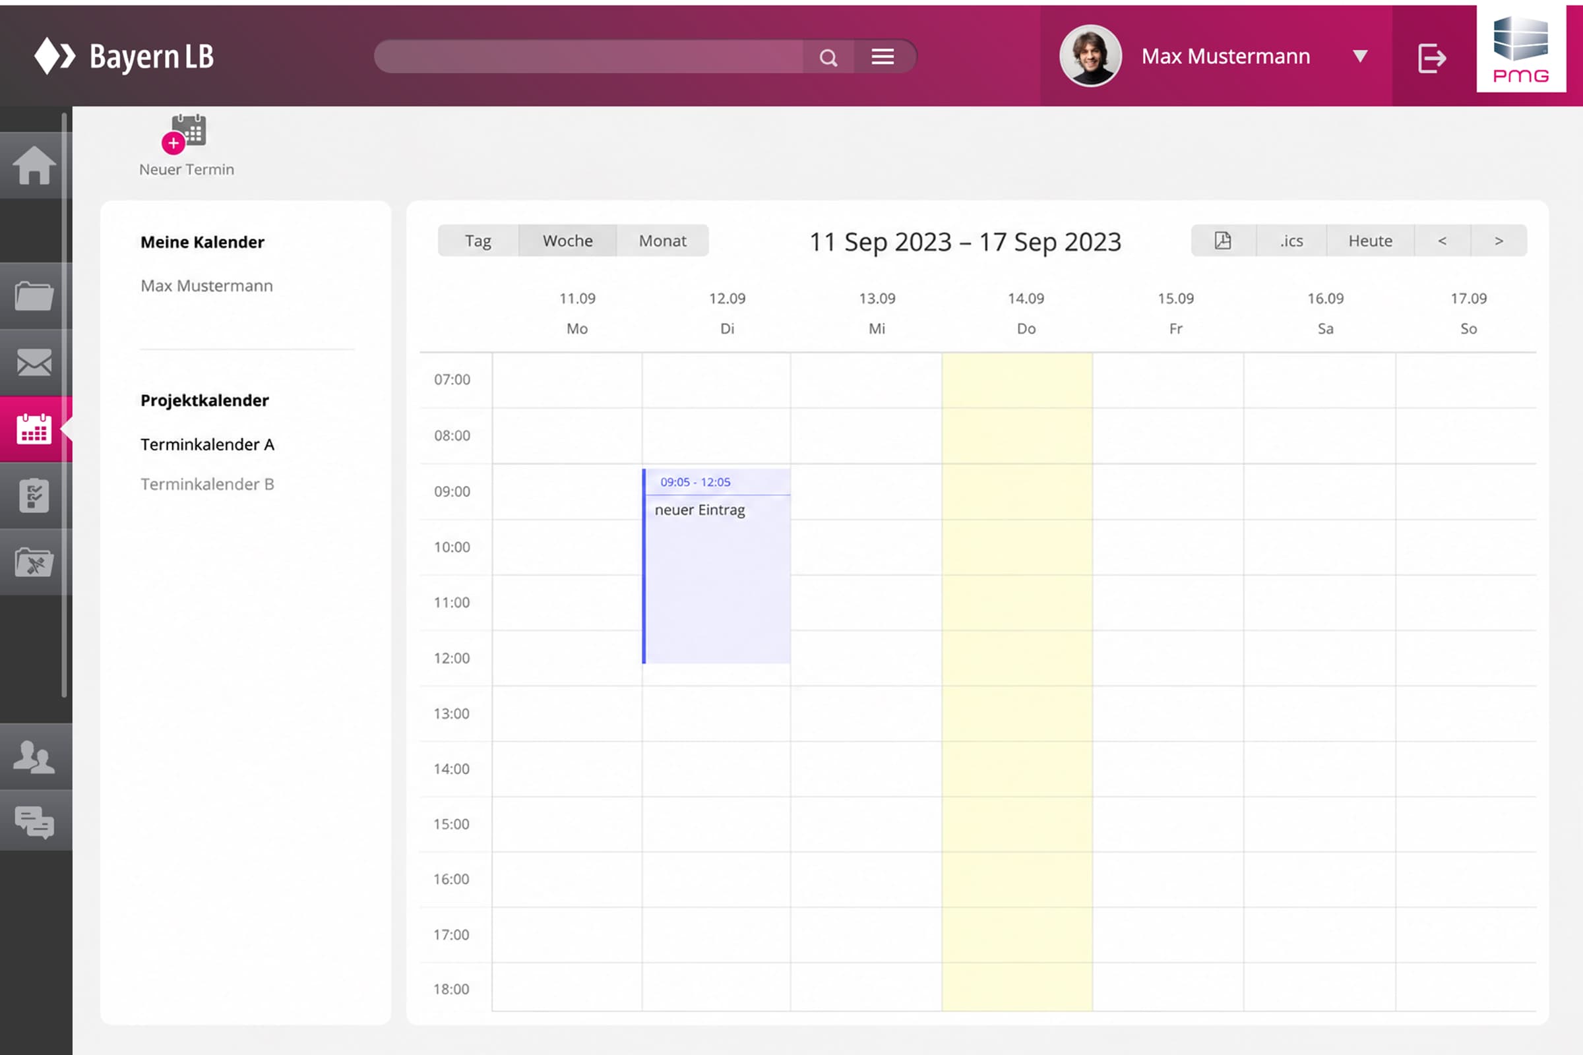Click the 11.09 Mo column header
1583x1055 pixels.
point(578,314)
